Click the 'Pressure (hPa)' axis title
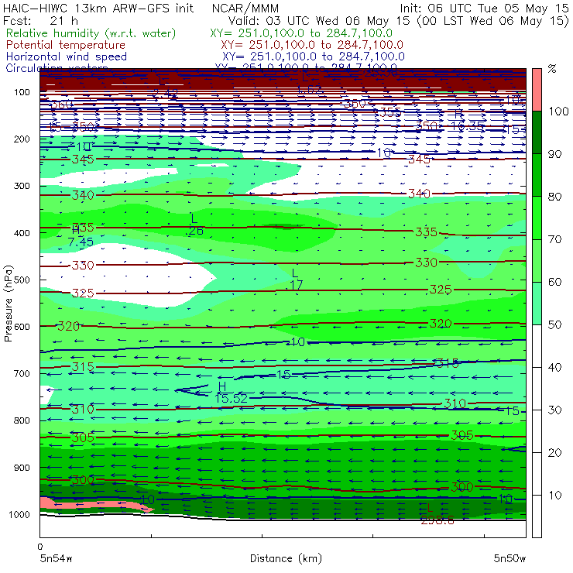573x573 pixels. [x=9, y=304]
